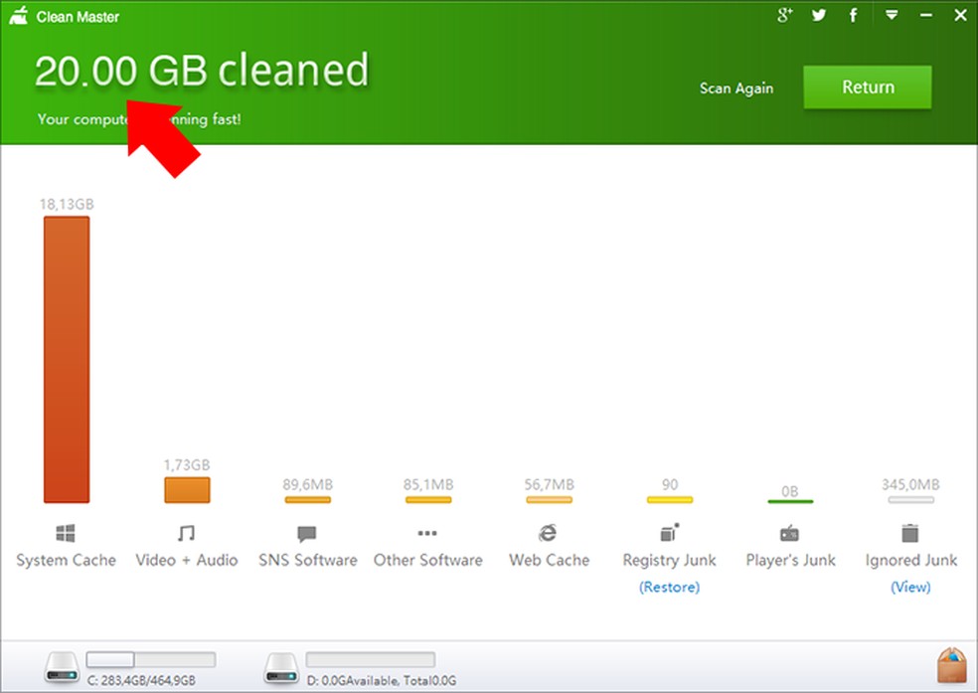Image resolution: width=978 pixels, height=693 pixels.
Task: Click the SNS Software label
Action: [x=307, y=560]
